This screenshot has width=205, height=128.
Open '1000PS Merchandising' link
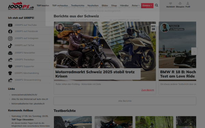[x=27, y=73]
